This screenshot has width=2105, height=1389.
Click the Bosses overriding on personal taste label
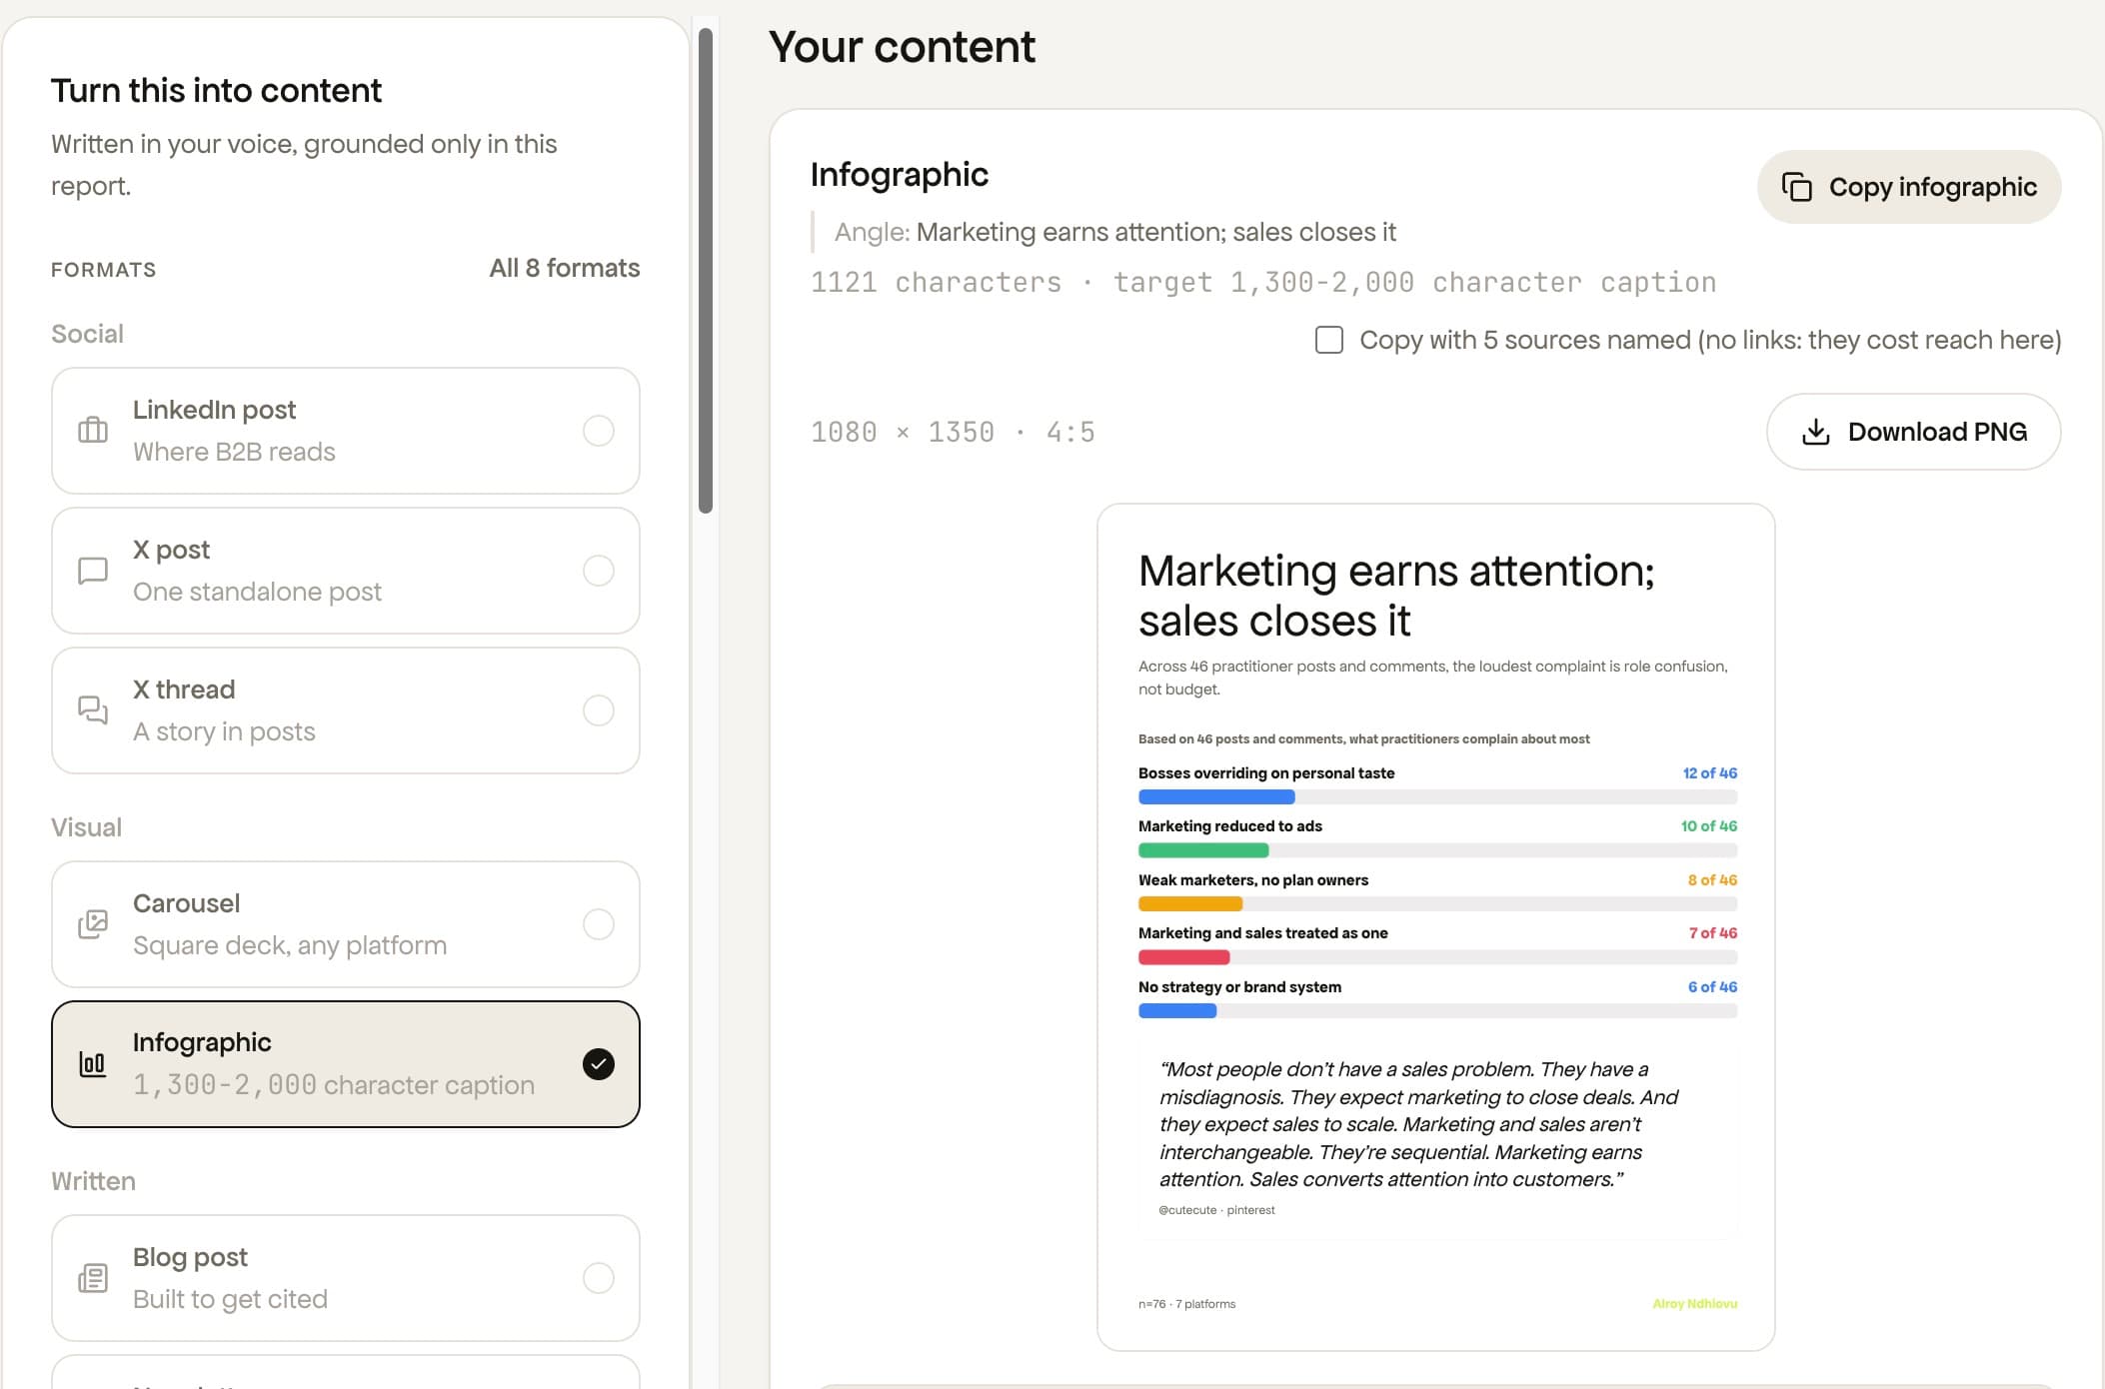[x=1266, y=773]
